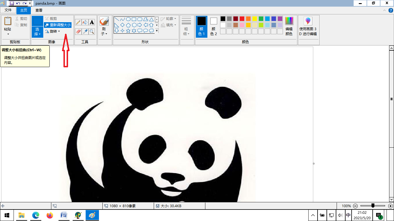Select the Oval callout shape
Viewport: 394px width, 221px height.
point(146,31)
